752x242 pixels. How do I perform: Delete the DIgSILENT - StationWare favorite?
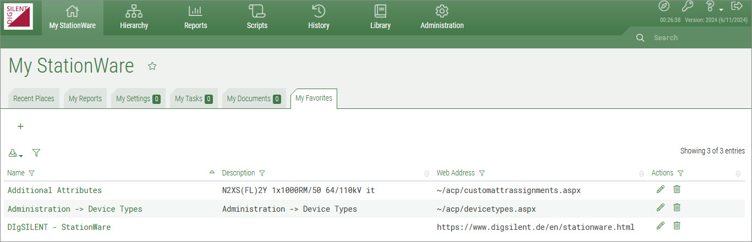677,226
